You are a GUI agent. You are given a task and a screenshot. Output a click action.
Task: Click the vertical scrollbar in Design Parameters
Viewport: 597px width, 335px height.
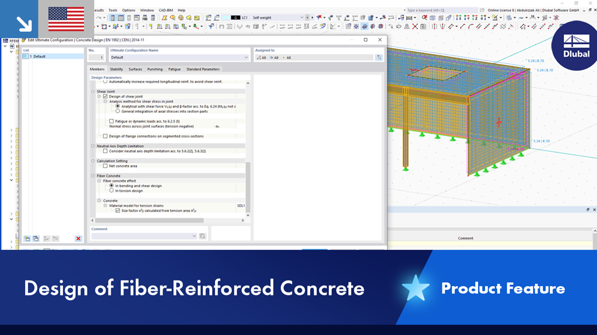click(x=248, y=187)
